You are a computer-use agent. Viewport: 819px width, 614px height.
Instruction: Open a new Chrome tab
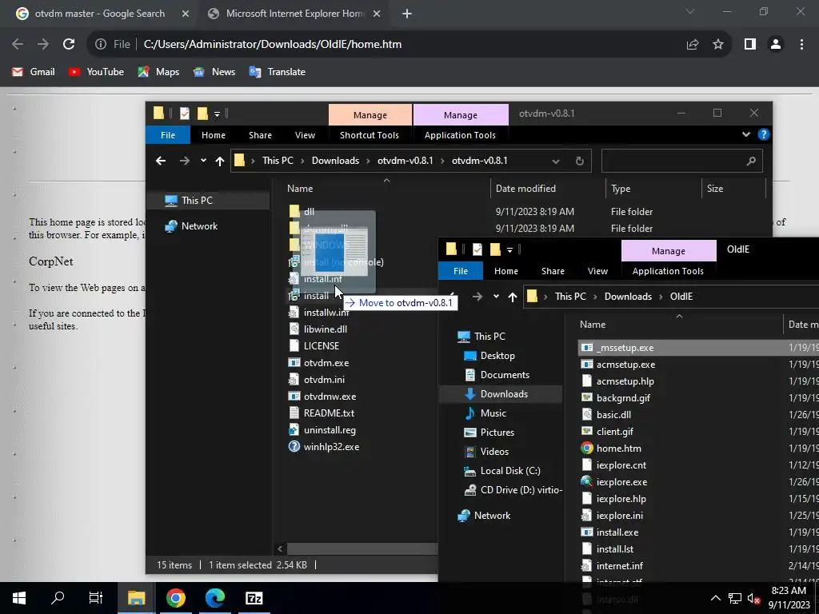coord(407,14)
